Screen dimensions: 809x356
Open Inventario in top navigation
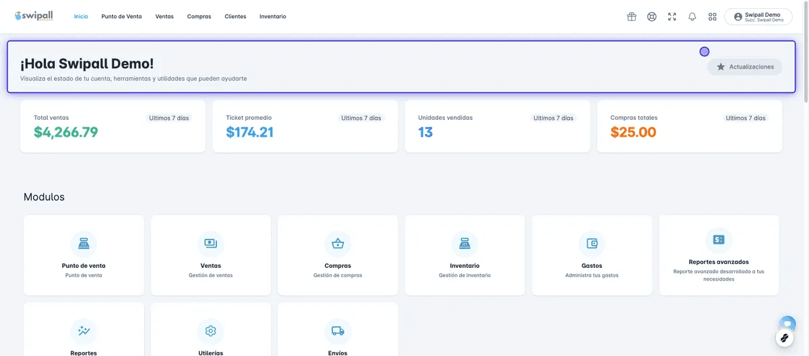pyautogui.click(x=273, y=17)
